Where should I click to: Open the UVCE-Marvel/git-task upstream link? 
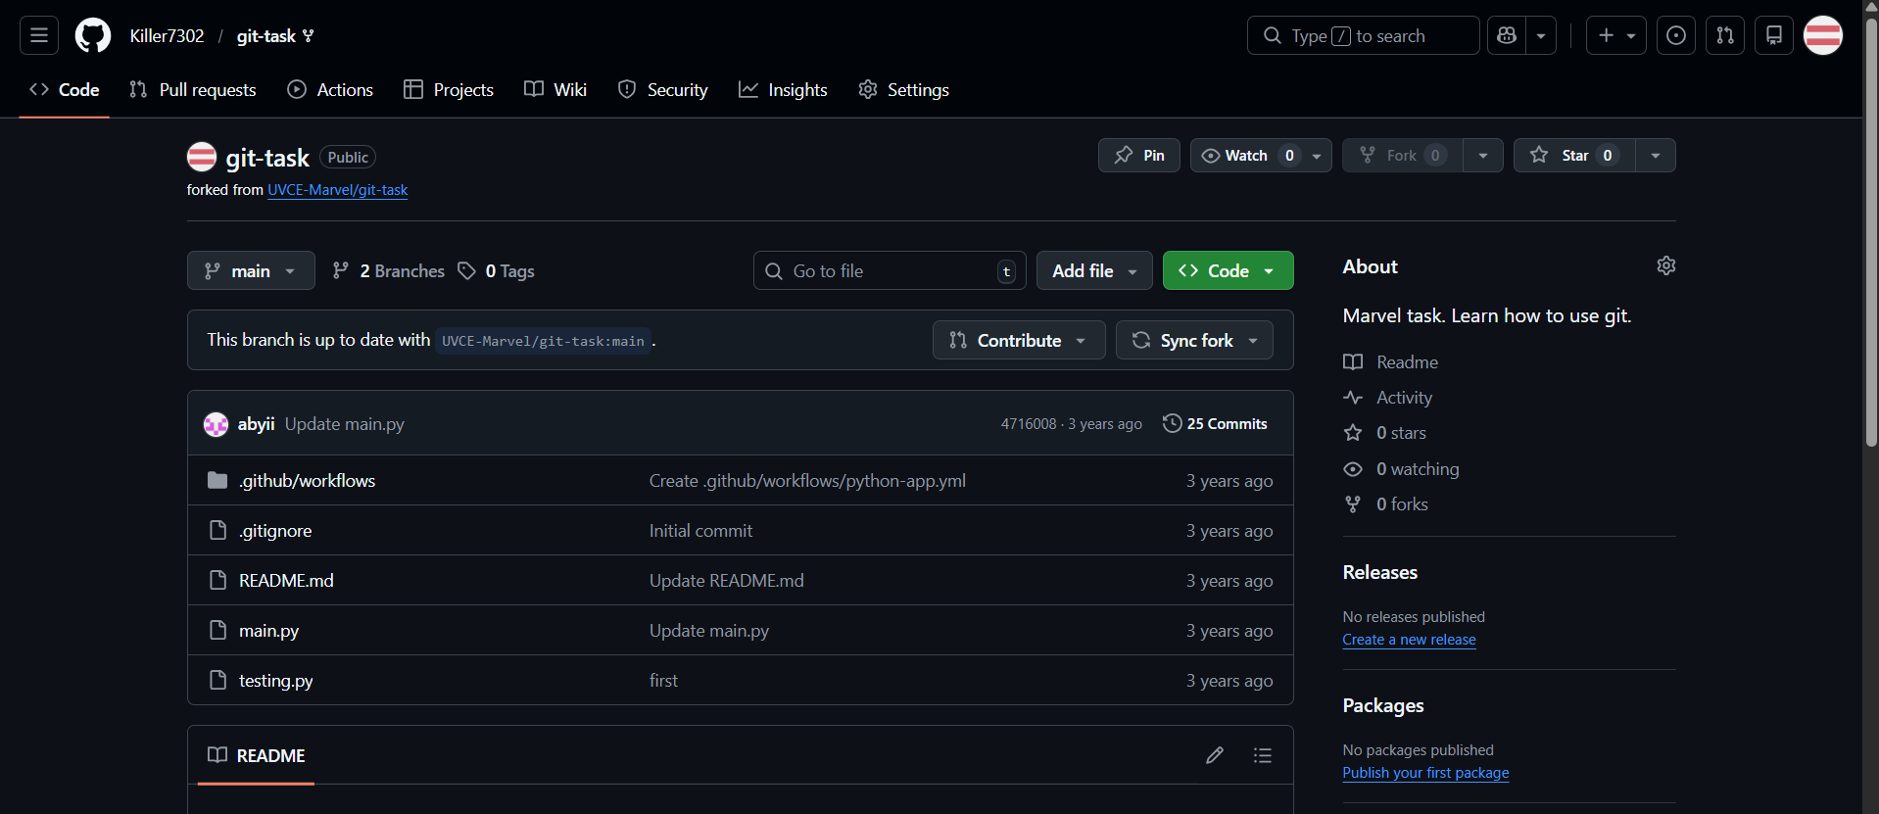338,190
